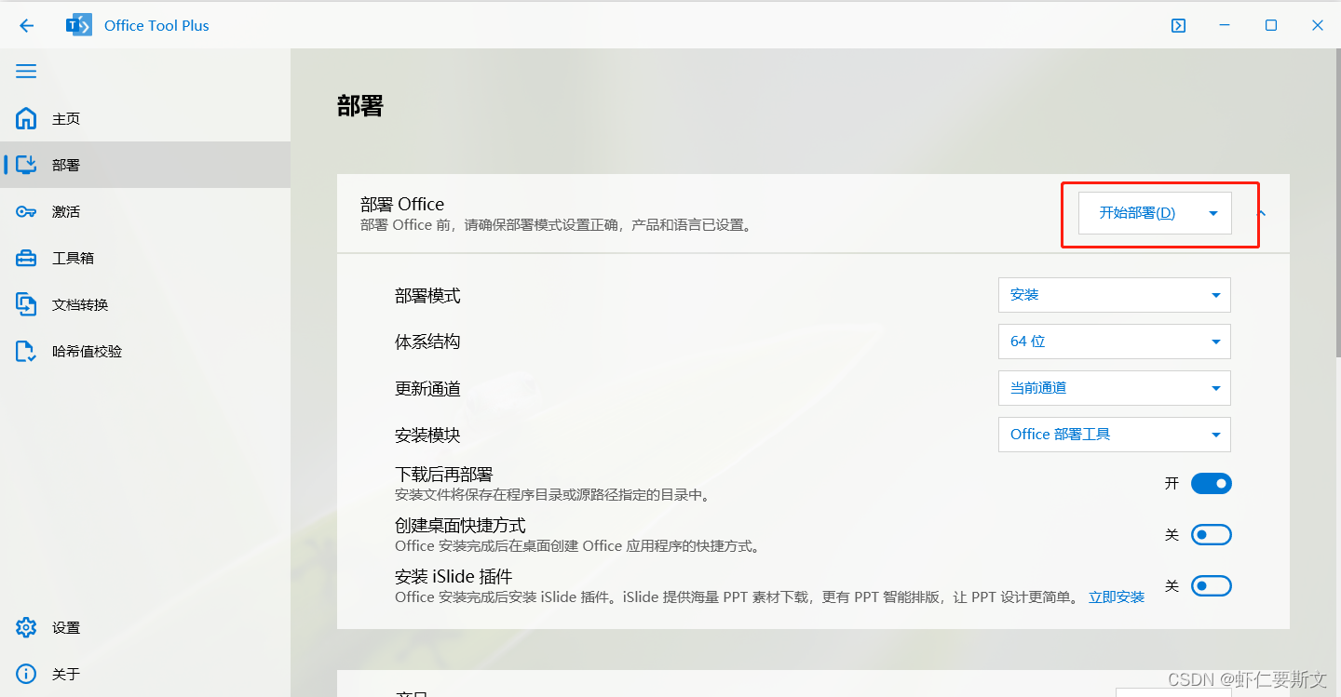
Task: Open the 安装模块 dropdown
Action: (1115, 435)
